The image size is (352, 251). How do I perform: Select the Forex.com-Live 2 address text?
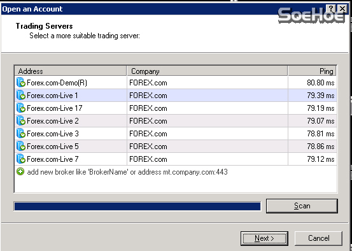pos(53,121)
